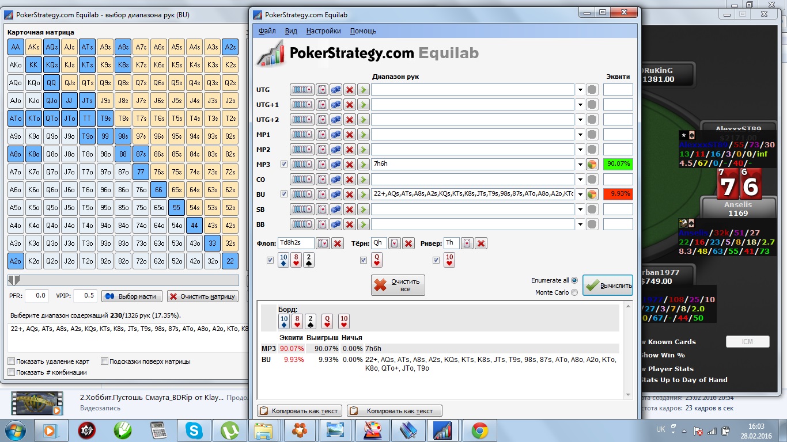Viewport: 787px width, 442px height.
Task: Clear the flop cards with red X
Action: tap(338, 243)
